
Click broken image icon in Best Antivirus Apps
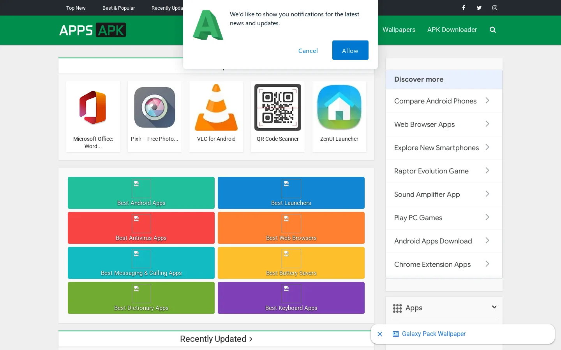pos(141,224)
